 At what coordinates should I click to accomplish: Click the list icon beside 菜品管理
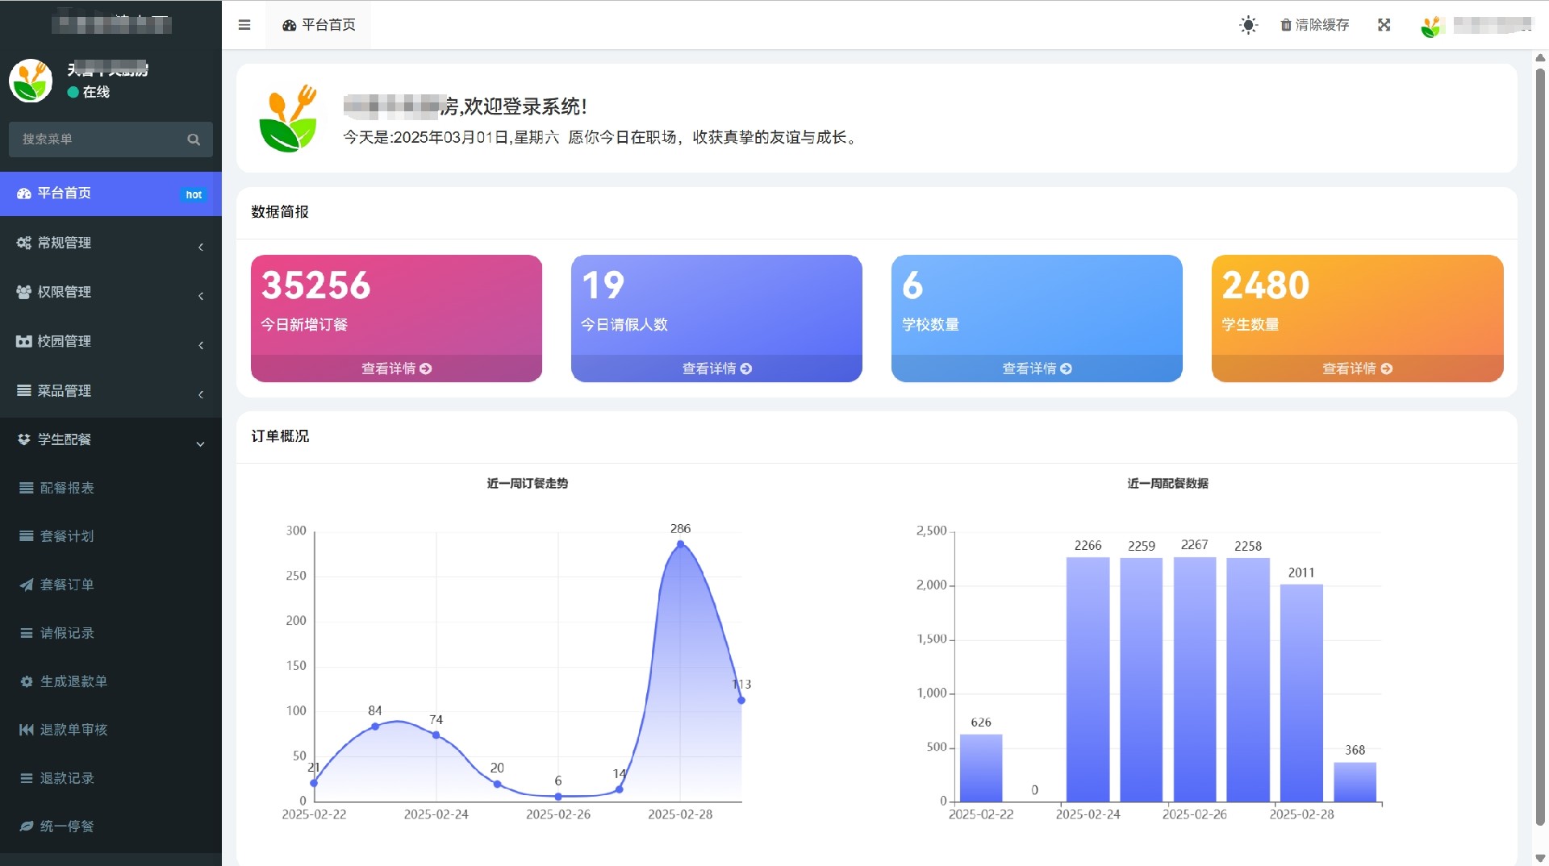coord(23,390)
